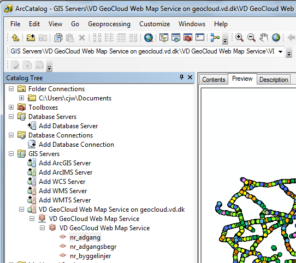Click Add ArcGIS Server

pyautogui.click(x=65, y=163)
